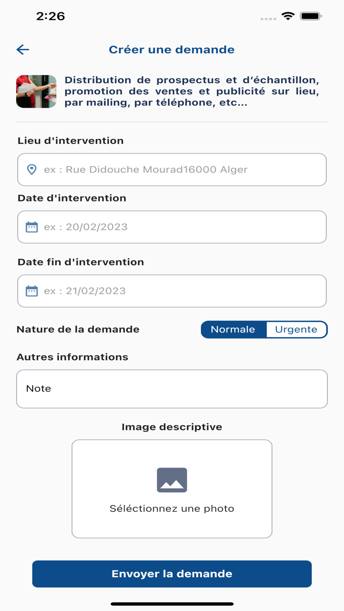Tap the image placeholder icon
Screen dimensions: 344x611
(x=172, y=480)
